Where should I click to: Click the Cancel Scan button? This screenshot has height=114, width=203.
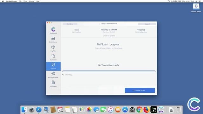pyautogui.click(x=140, y=90)
